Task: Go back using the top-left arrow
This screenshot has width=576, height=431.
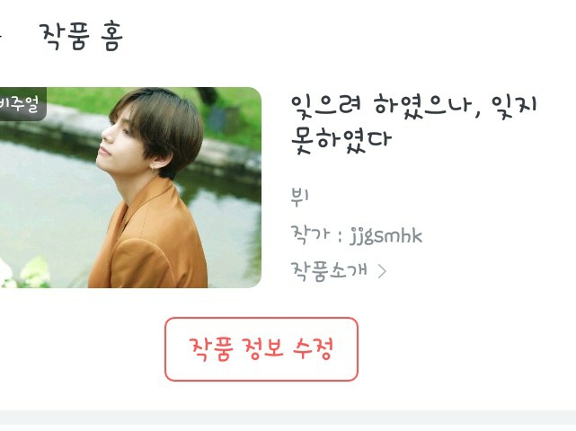Action: click(x=1, y=36)
